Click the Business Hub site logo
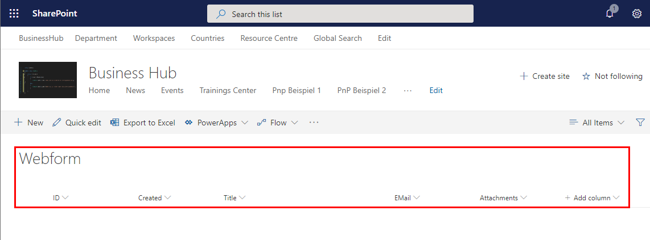The image size is (650, 240). [48, 80]
